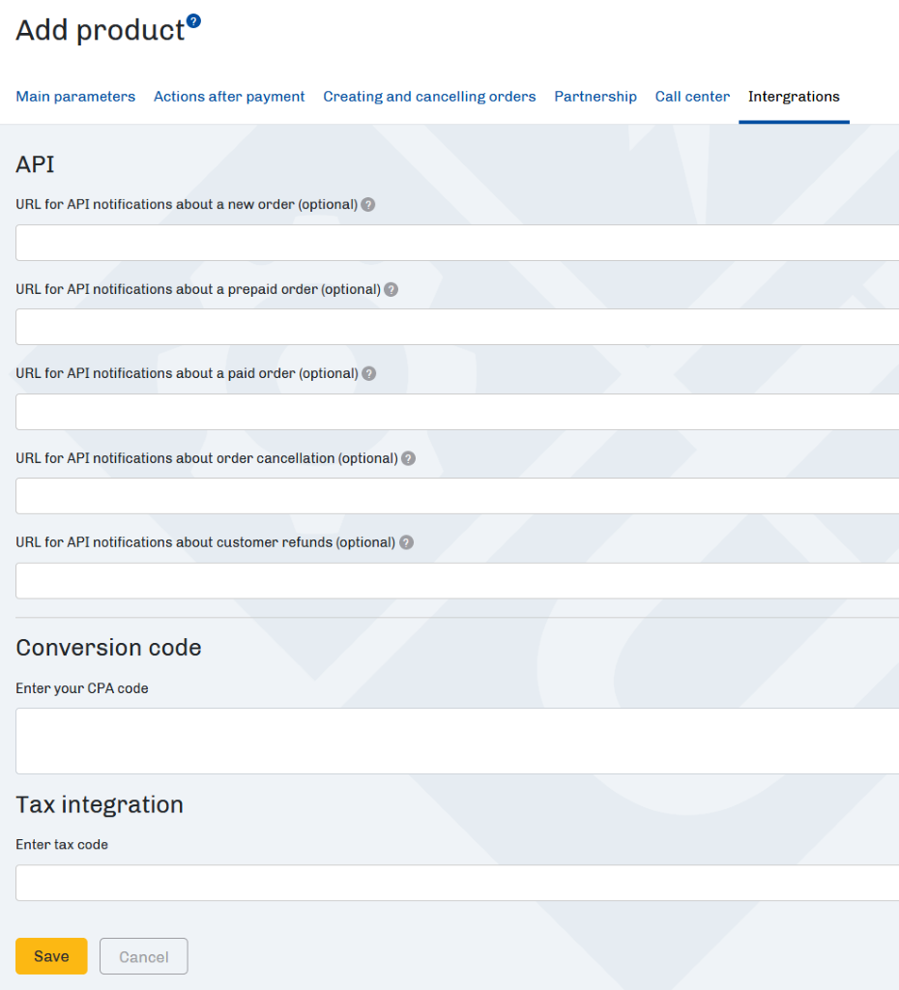Image resolution: width=899 pixels, height=990 pixels.
Task: Open the Main parameters tab
Action: (75, 97)
